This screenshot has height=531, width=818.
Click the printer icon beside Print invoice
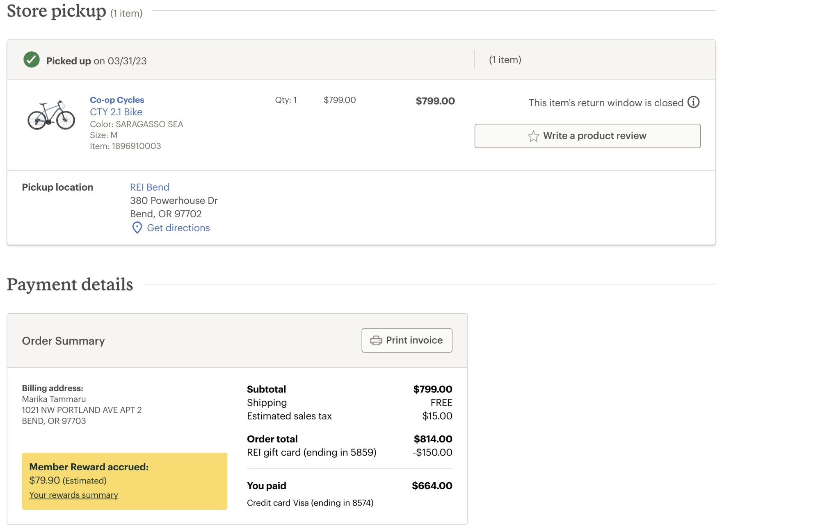tap(376, 340)
